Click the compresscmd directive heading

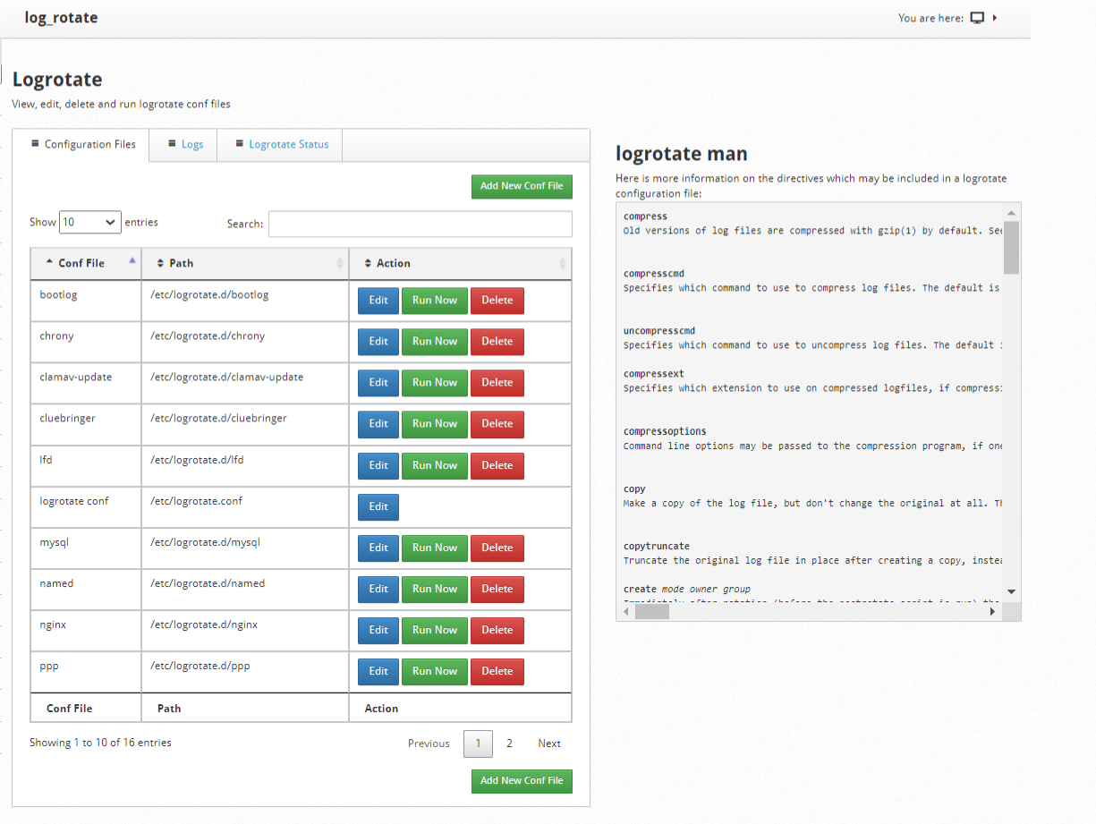[x=654, y=274]
